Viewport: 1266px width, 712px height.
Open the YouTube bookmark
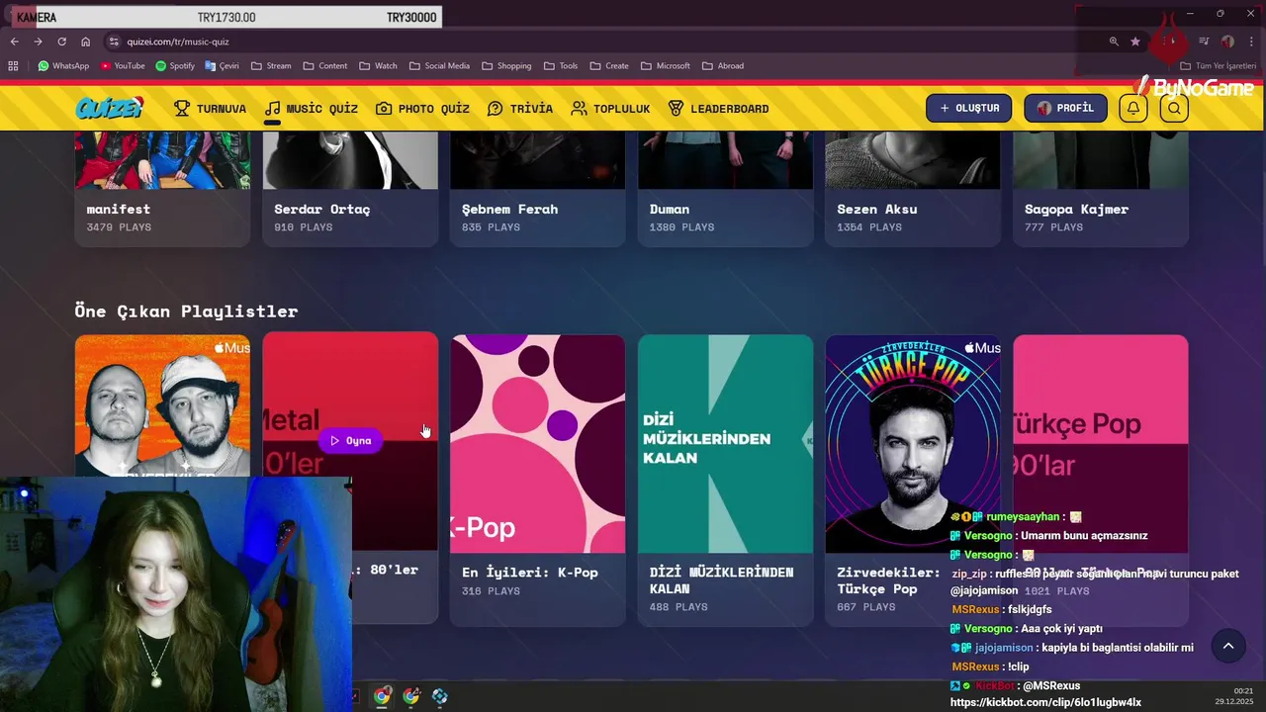pyautogui.click(x=123, y=66)
